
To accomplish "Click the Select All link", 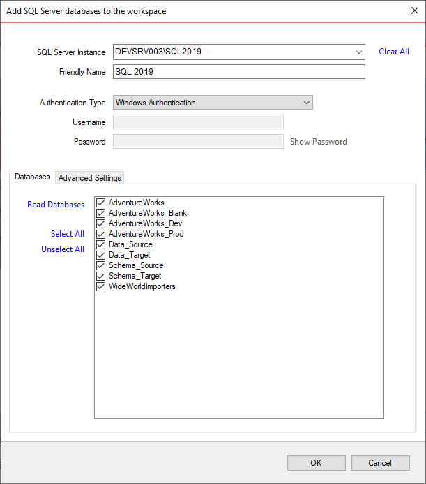I will tap(68, 234).
